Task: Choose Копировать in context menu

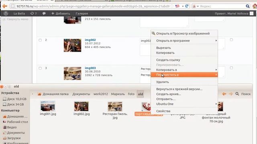Action: 184,53
